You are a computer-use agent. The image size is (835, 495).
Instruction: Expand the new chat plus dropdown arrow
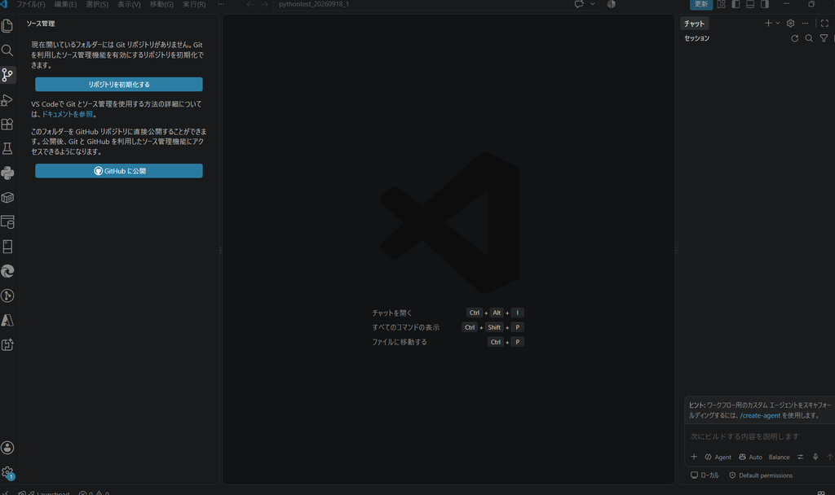pos(778,24)
